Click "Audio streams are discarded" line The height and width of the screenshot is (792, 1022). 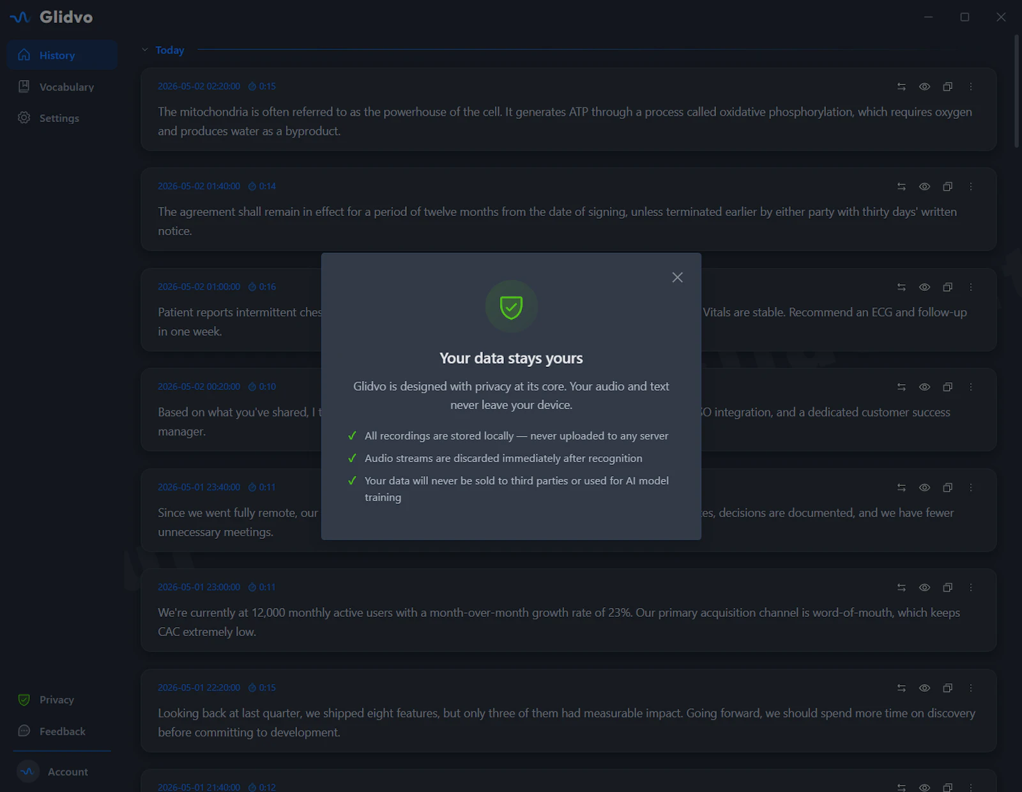[503, 458]
